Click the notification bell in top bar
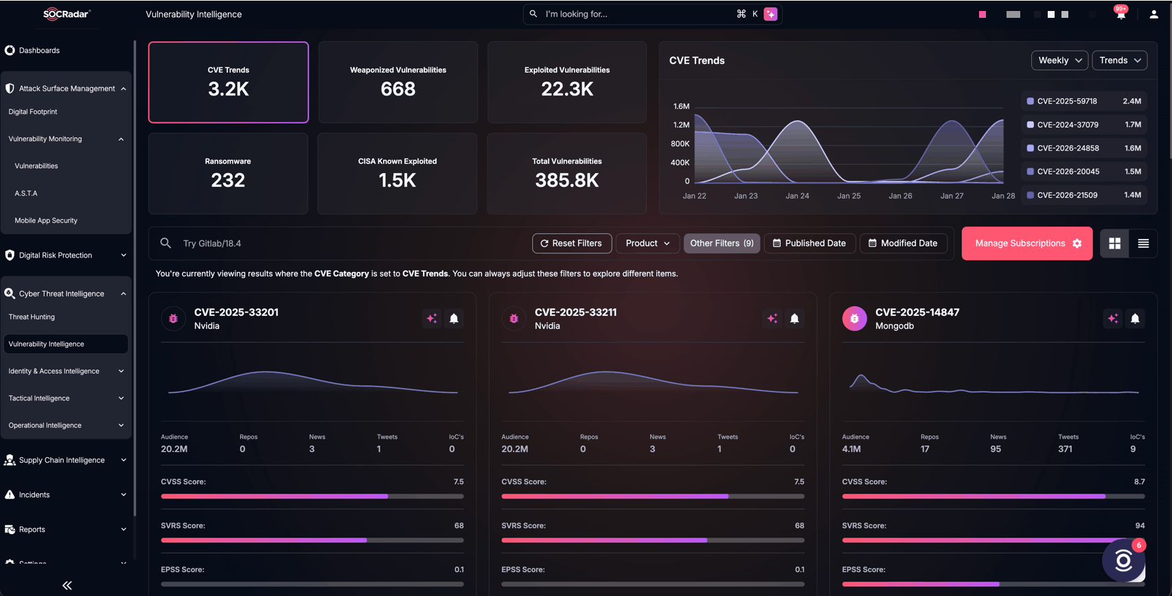 point(1121,14)
